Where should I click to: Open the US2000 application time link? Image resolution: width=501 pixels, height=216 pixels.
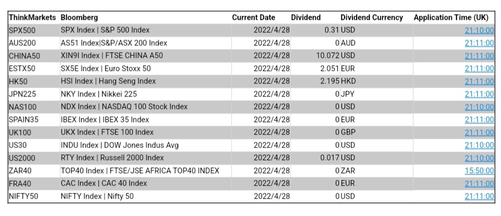point(479,158)
